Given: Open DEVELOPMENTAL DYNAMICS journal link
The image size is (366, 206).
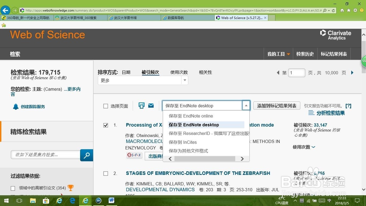Looking at the screenshot, I should (x=160, y=190).
